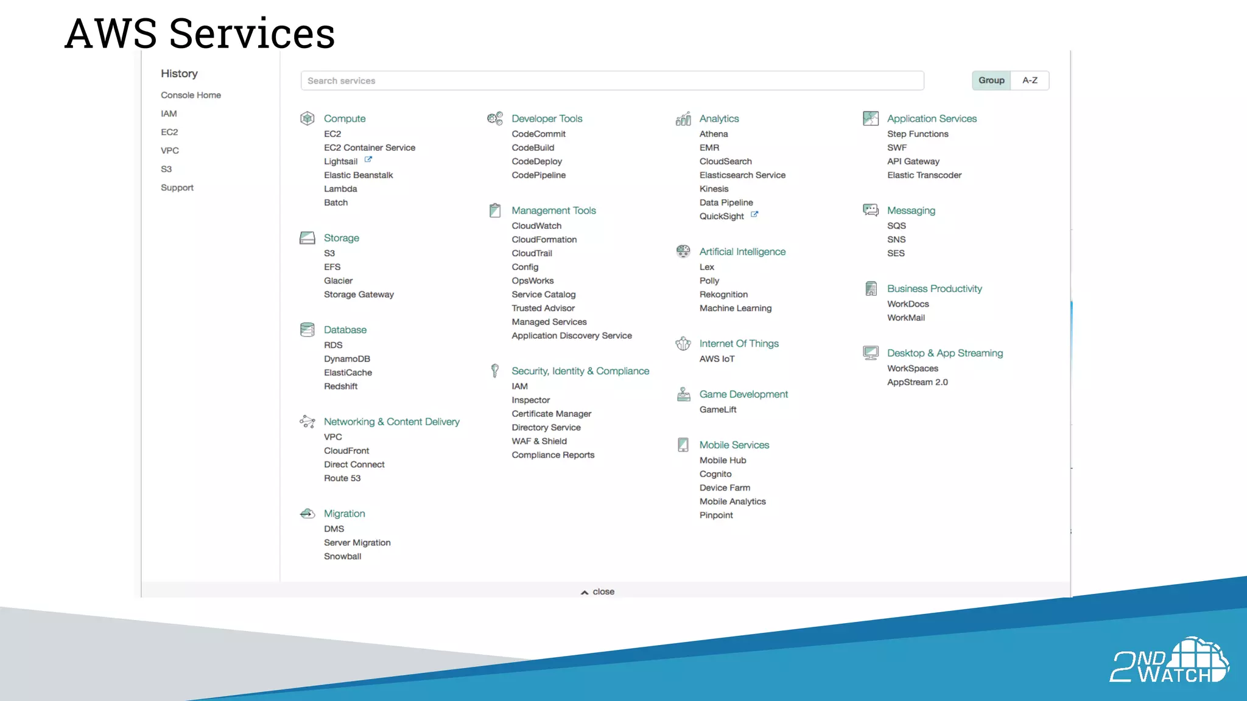This screenshot has height=701, width=1247.
Task: Open the Glacier storage service
Action: 338,281
